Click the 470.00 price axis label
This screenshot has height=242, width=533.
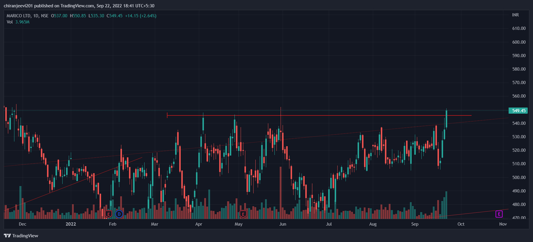[x=519, y=218]
